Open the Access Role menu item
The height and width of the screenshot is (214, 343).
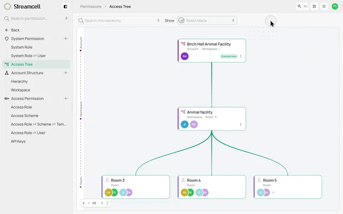pyautogui.click(x=21, y=107)
